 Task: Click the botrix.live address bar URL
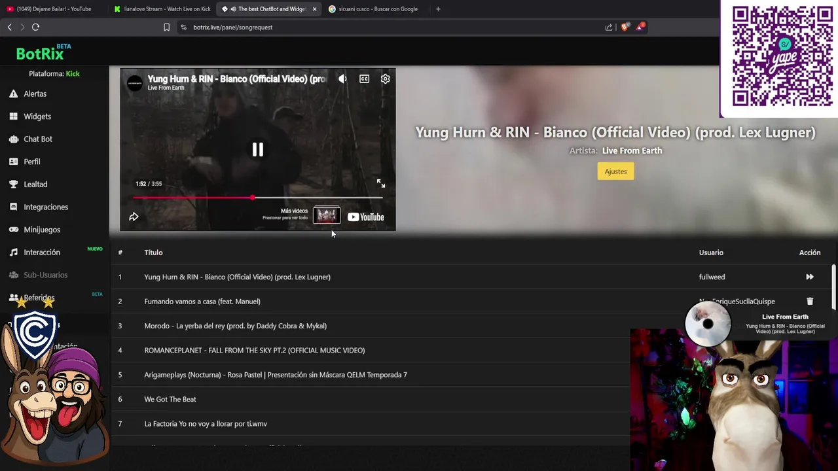(233, 27)
